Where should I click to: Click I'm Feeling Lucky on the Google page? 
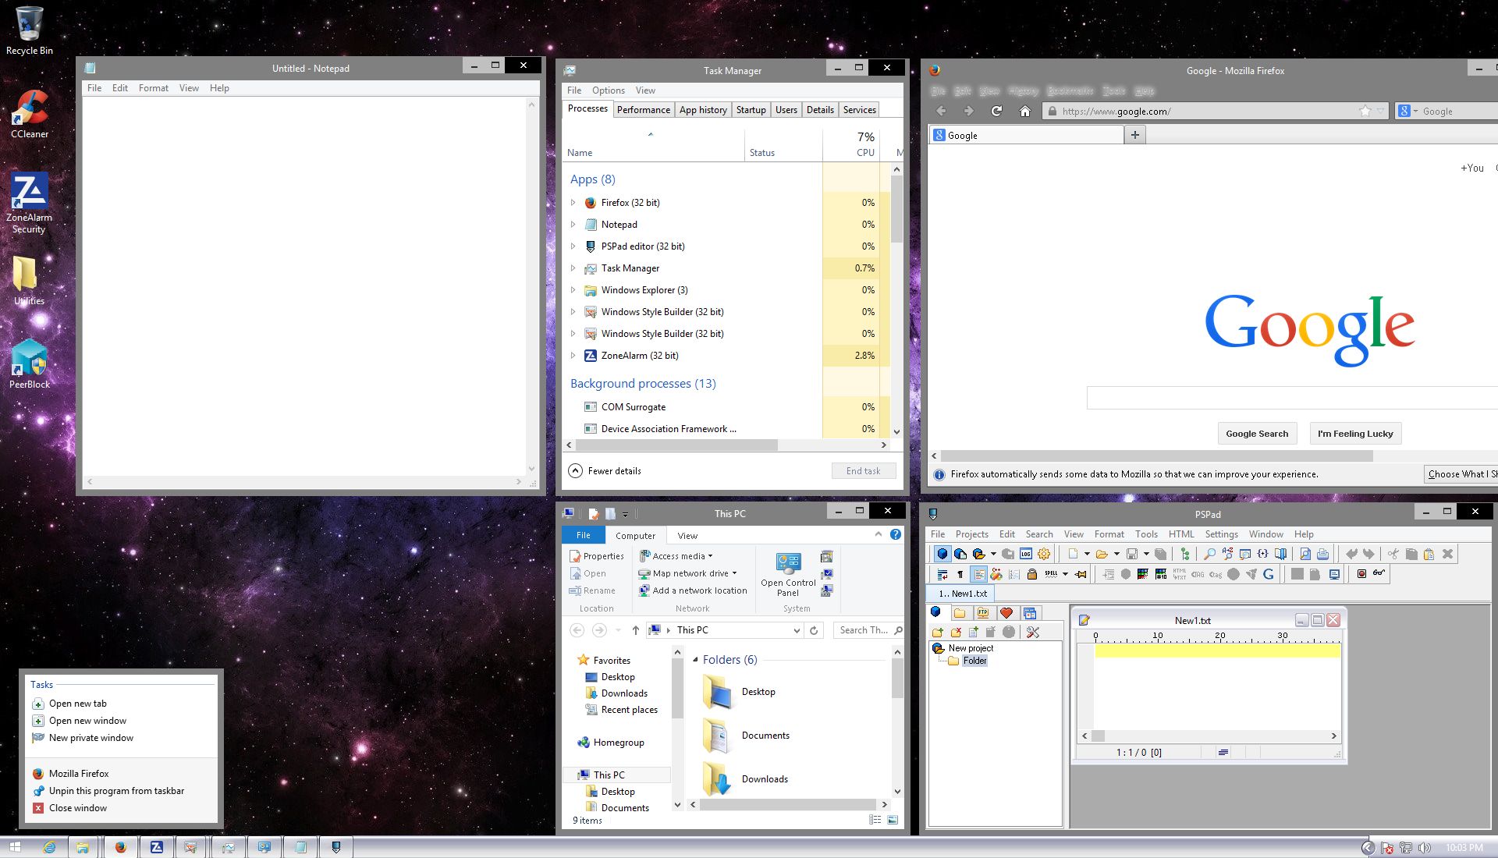coord(1354,433)
